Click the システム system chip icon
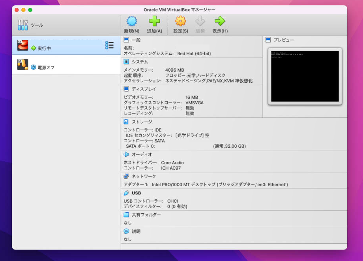This screenshot has width=363, height=261. coord(126,62)
